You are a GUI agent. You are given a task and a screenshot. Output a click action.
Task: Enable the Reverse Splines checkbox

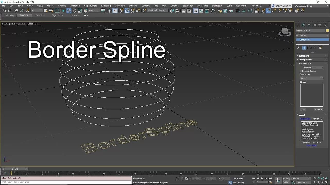pos(301,71)
